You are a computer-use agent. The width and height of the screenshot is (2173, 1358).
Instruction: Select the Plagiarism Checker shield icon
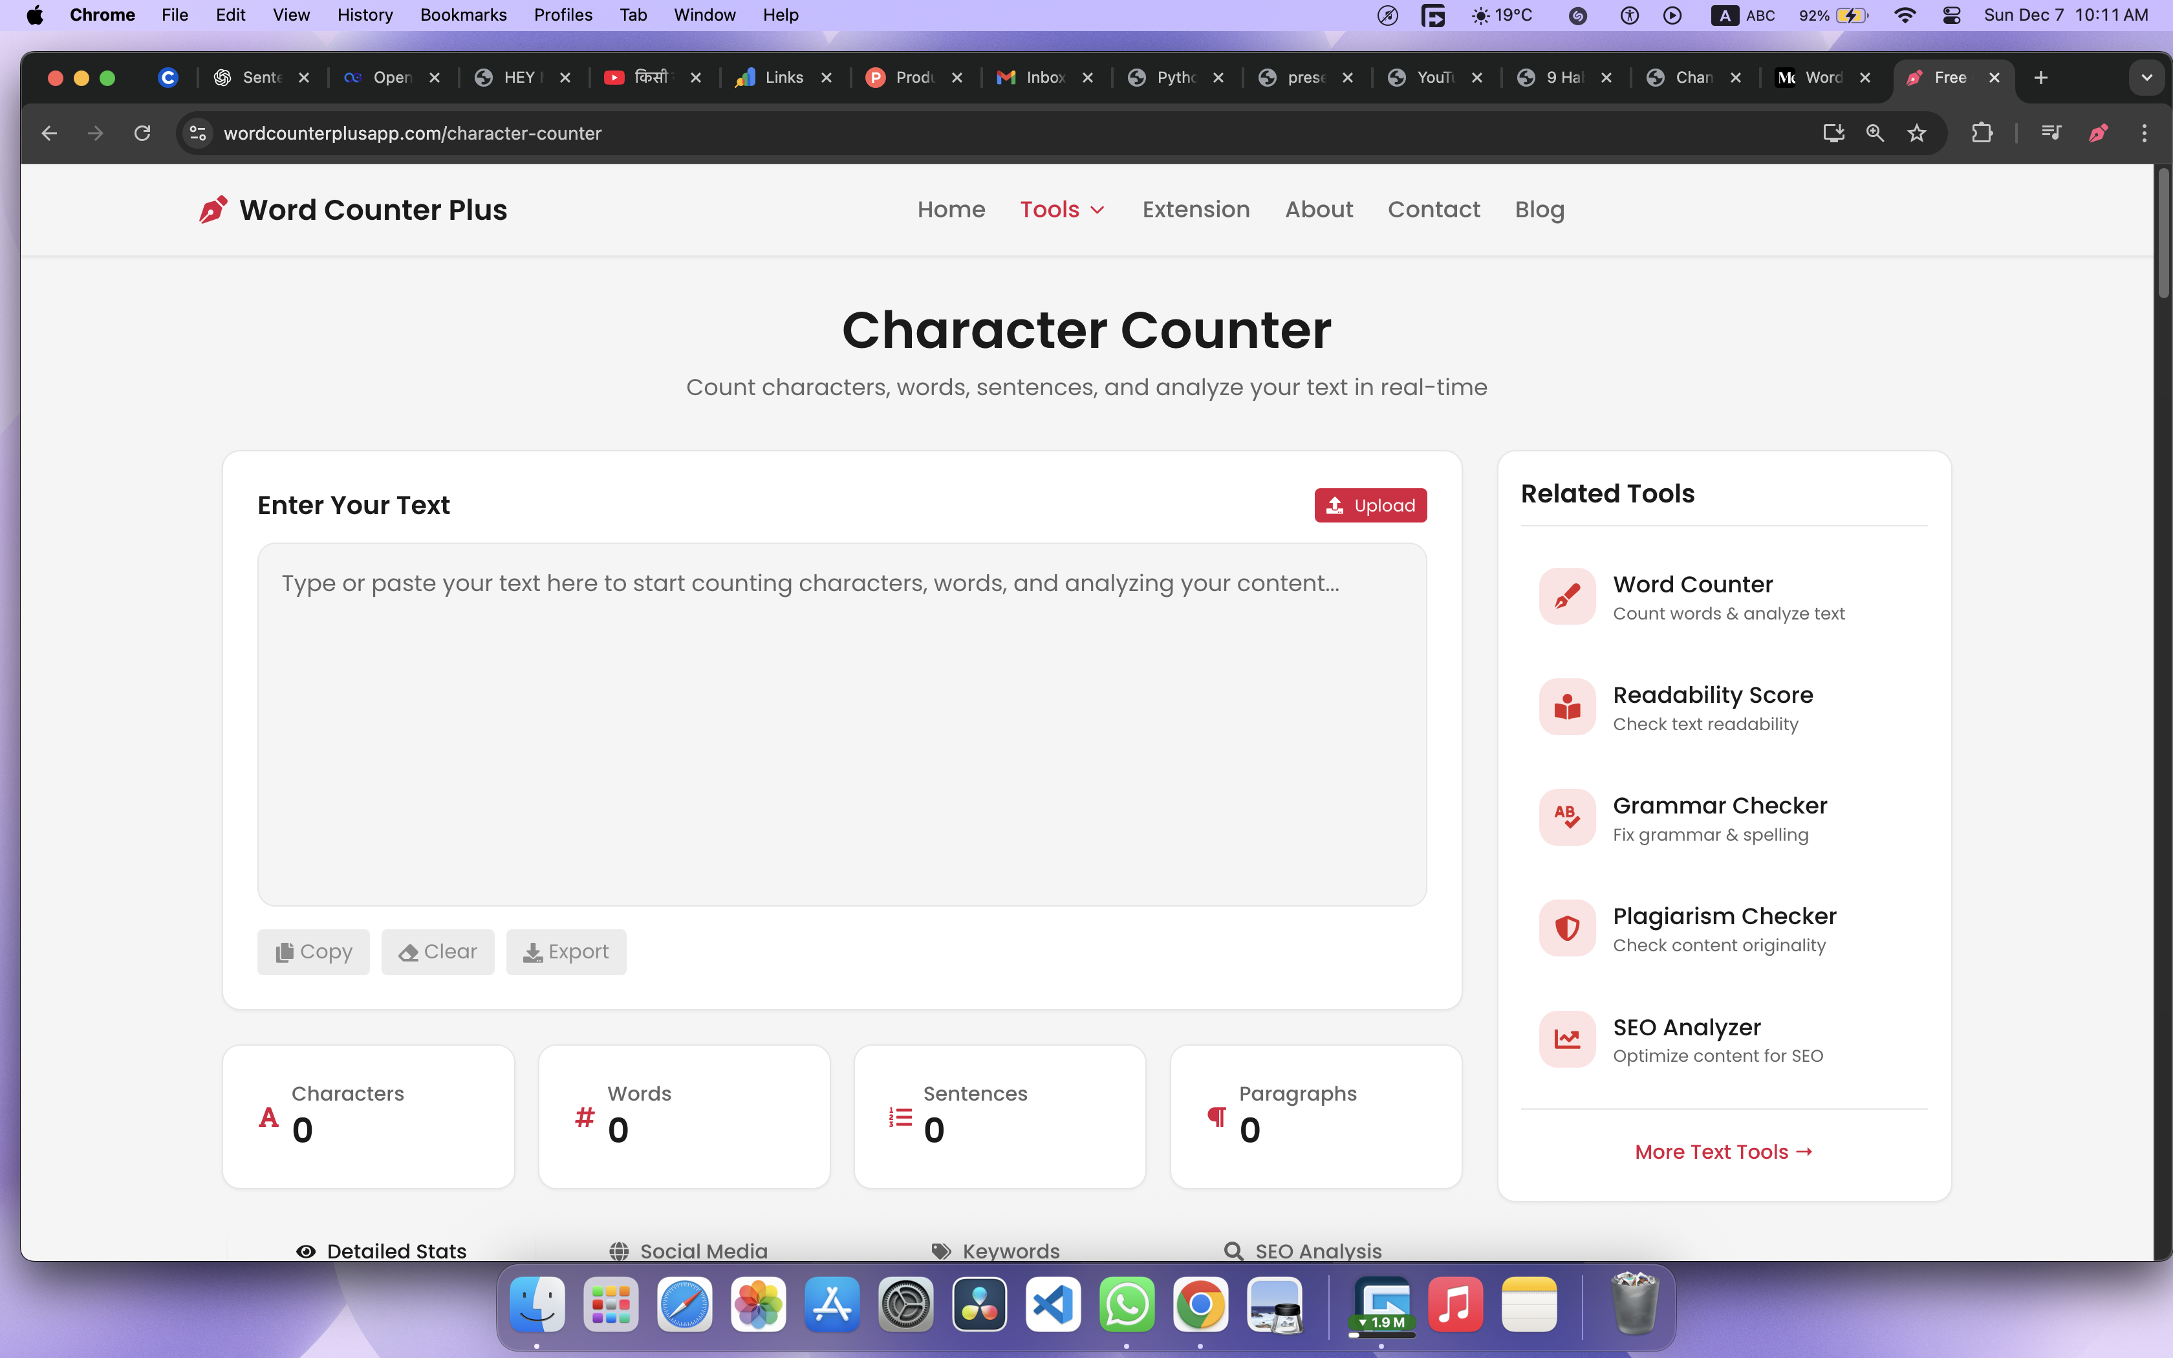click(x=1567, y=928)
